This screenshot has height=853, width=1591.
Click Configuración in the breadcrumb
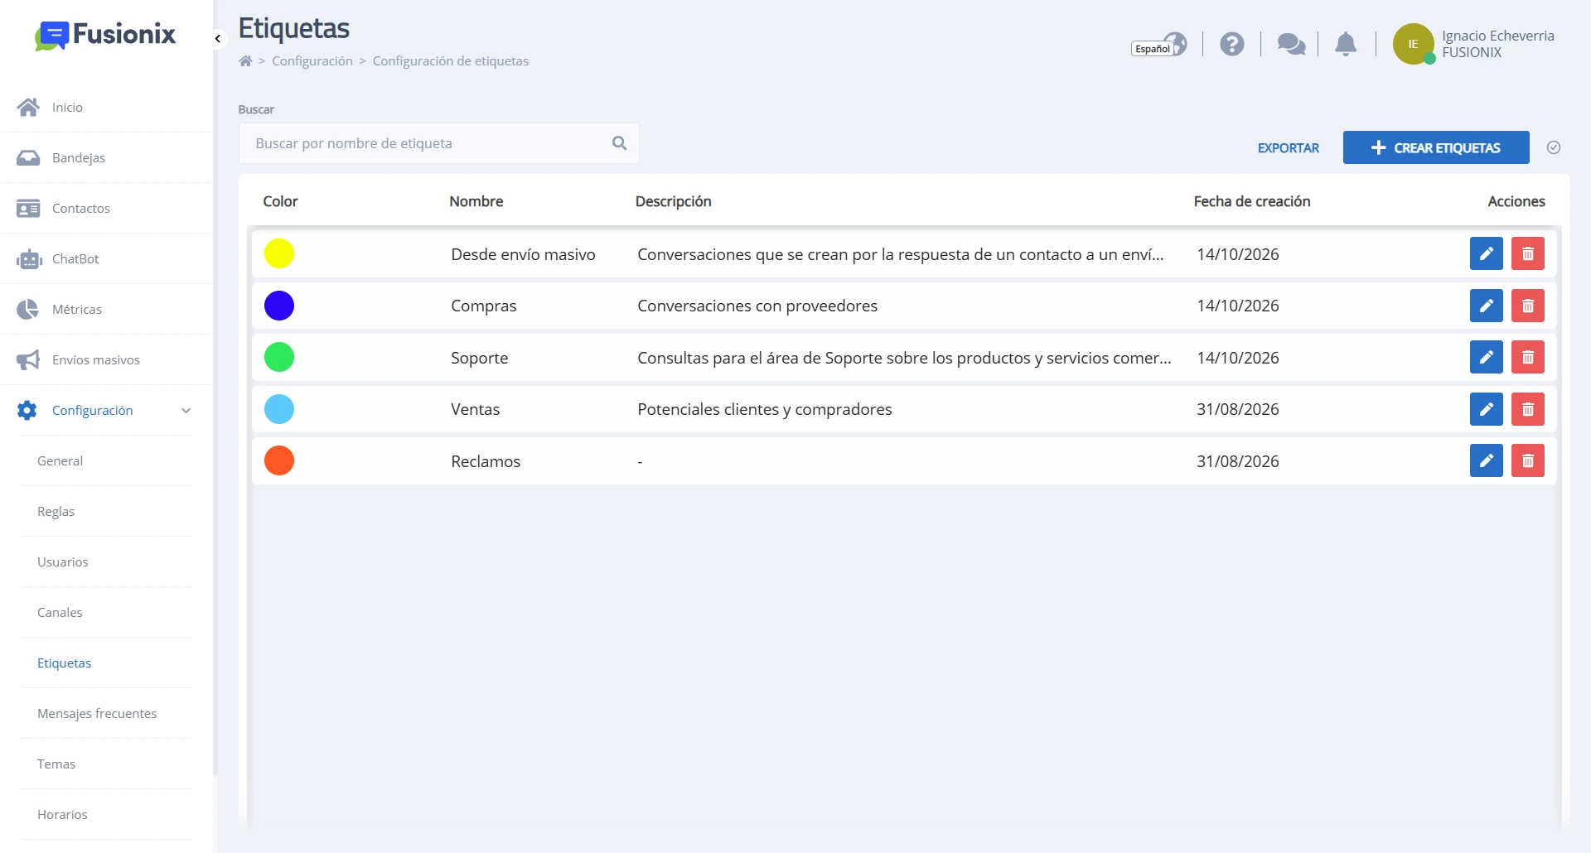pos(312,61)
